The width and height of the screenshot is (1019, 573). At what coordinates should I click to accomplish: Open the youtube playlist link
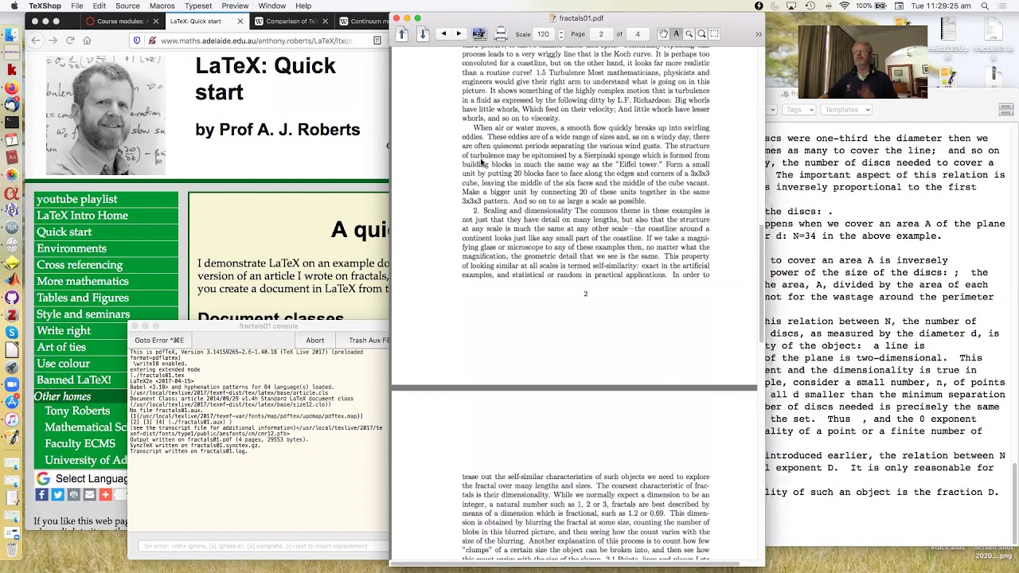(x=76, y=200)
